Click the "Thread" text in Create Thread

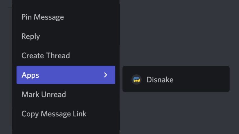tap(58, 56)
